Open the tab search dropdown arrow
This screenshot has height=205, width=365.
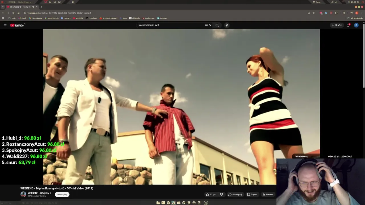3,7
